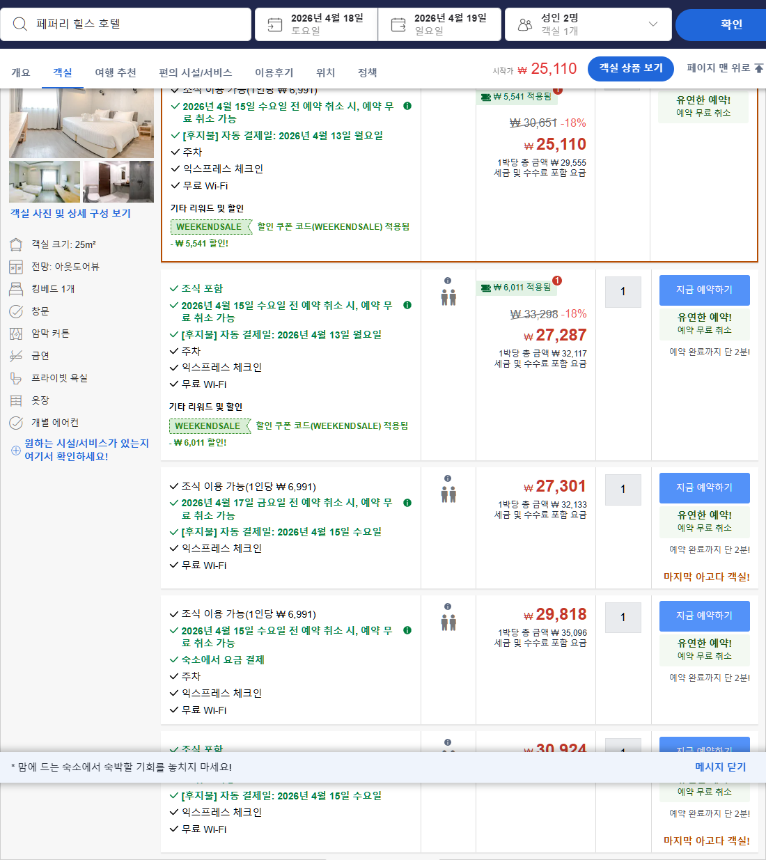
Task: Click the room size icon next to 25m²
Action: pyautogui.click(x=16, y=244)
